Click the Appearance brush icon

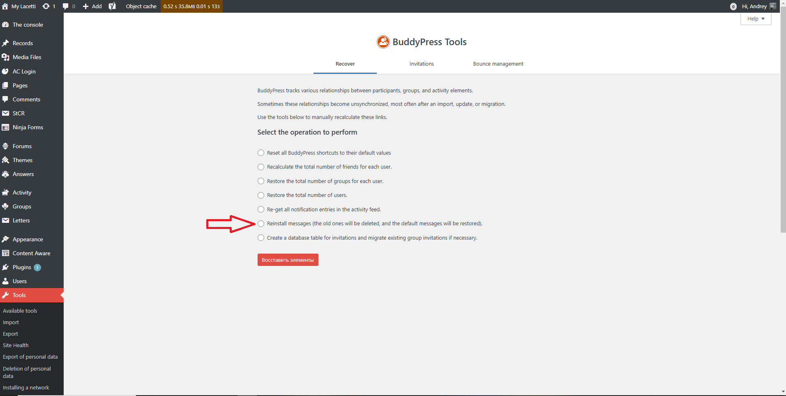5,239
